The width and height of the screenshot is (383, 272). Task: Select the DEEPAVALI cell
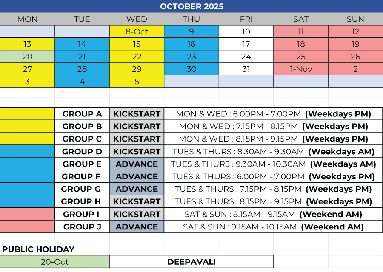click(x=191, y=262)
